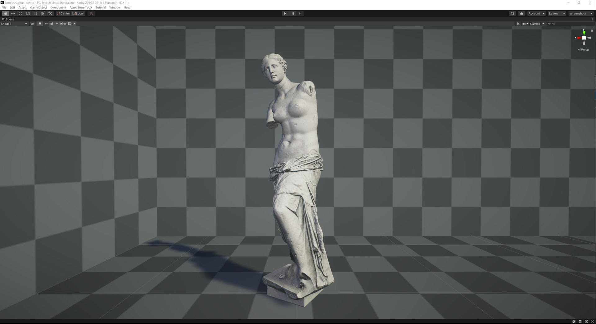The image size is (596, 324).
Task: Open custom editor tools in main toolbar
Action: (x=50, y=13)
